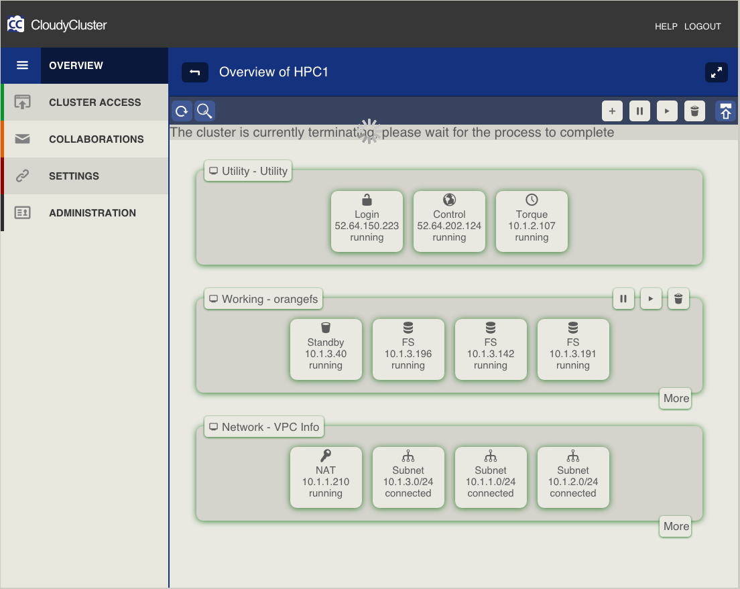The width and height of the screenshot is (740, 589).
Task: Click the Administration ID card icon
Action: coord(22,212)
